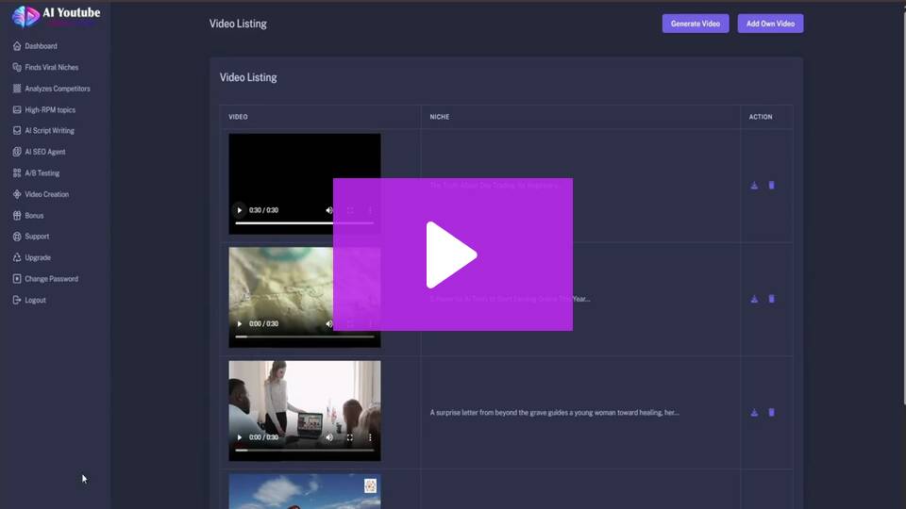The image size is (906, 509).
Task: Click the Bonus gift icon
Action: click(17, 215)
